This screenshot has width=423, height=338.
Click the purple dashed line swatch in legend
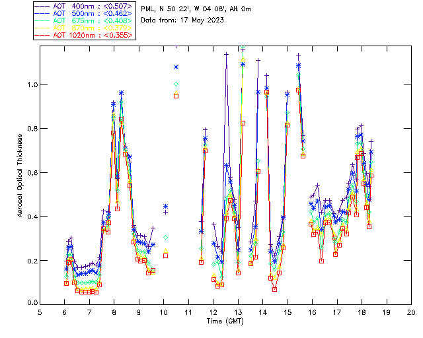[43, 6]
